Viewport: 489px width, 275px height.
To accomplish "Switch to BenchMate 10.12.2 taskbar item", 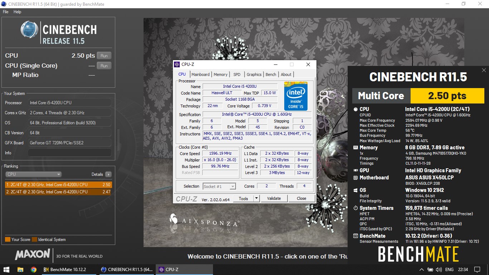I will 69,269.
